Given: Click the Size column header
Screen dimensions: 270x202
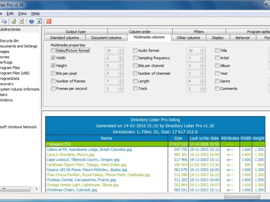Looking at the screenshot, I should pos(178,138).
